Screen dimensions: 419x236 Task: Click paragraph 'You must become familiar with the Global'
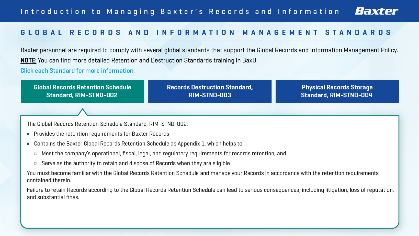203,177
